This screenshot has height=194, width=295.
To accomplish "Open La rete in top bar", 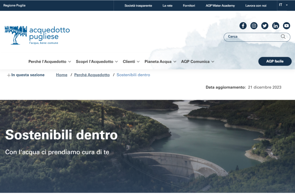I will [167, 6].
